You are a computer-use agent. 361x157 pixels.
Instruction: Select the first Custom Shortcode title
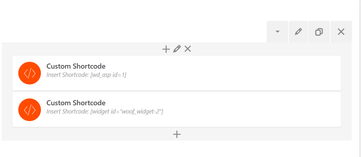click(76, 66)
